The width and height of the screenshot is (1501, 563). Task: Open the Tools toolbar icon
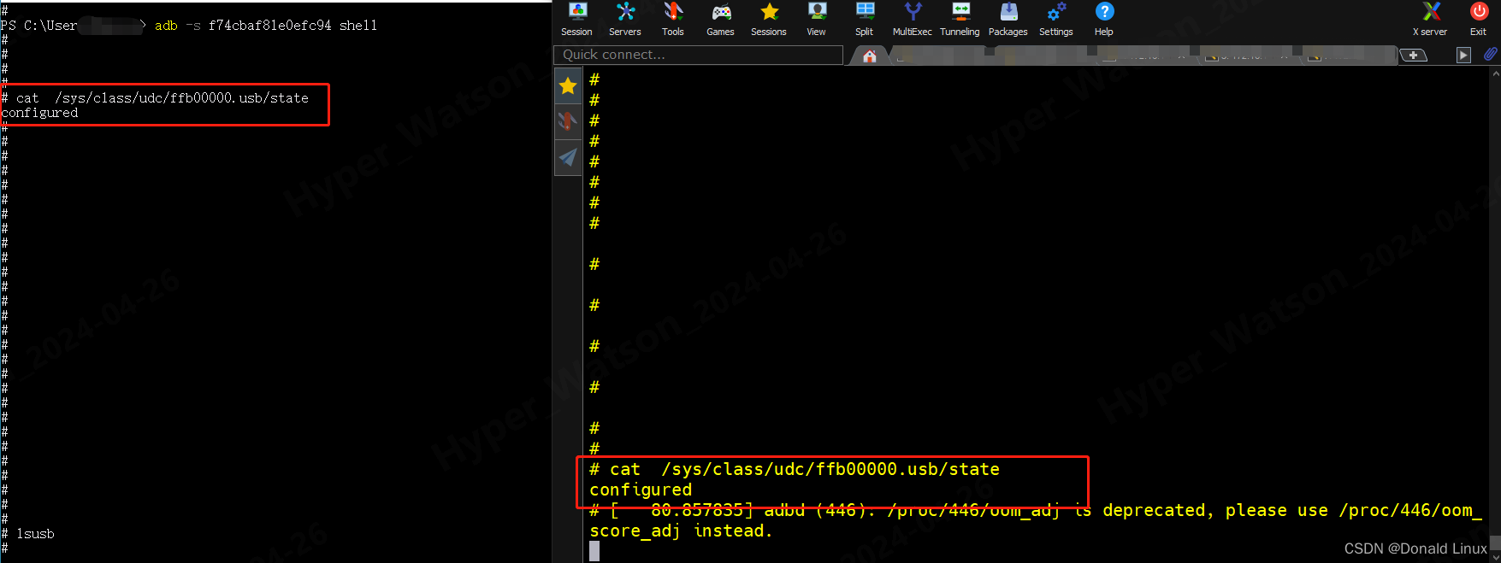coord(673,19)
